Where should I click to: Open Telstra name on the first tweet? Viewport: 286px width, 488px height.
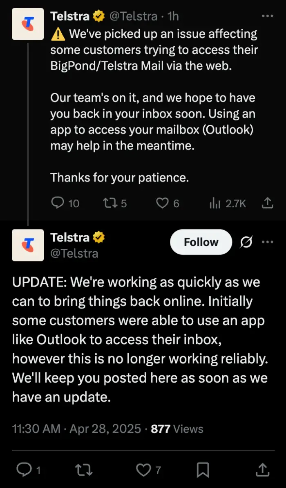click(x=70, y=16)
